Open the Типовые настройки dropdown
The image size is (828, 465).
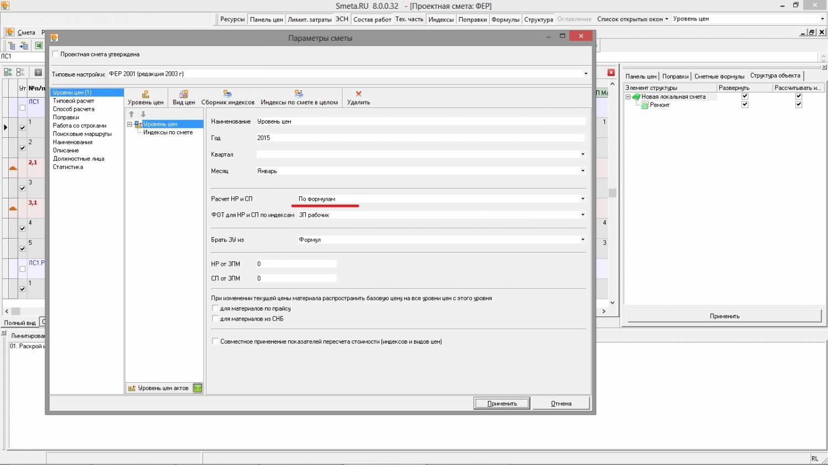586,73
